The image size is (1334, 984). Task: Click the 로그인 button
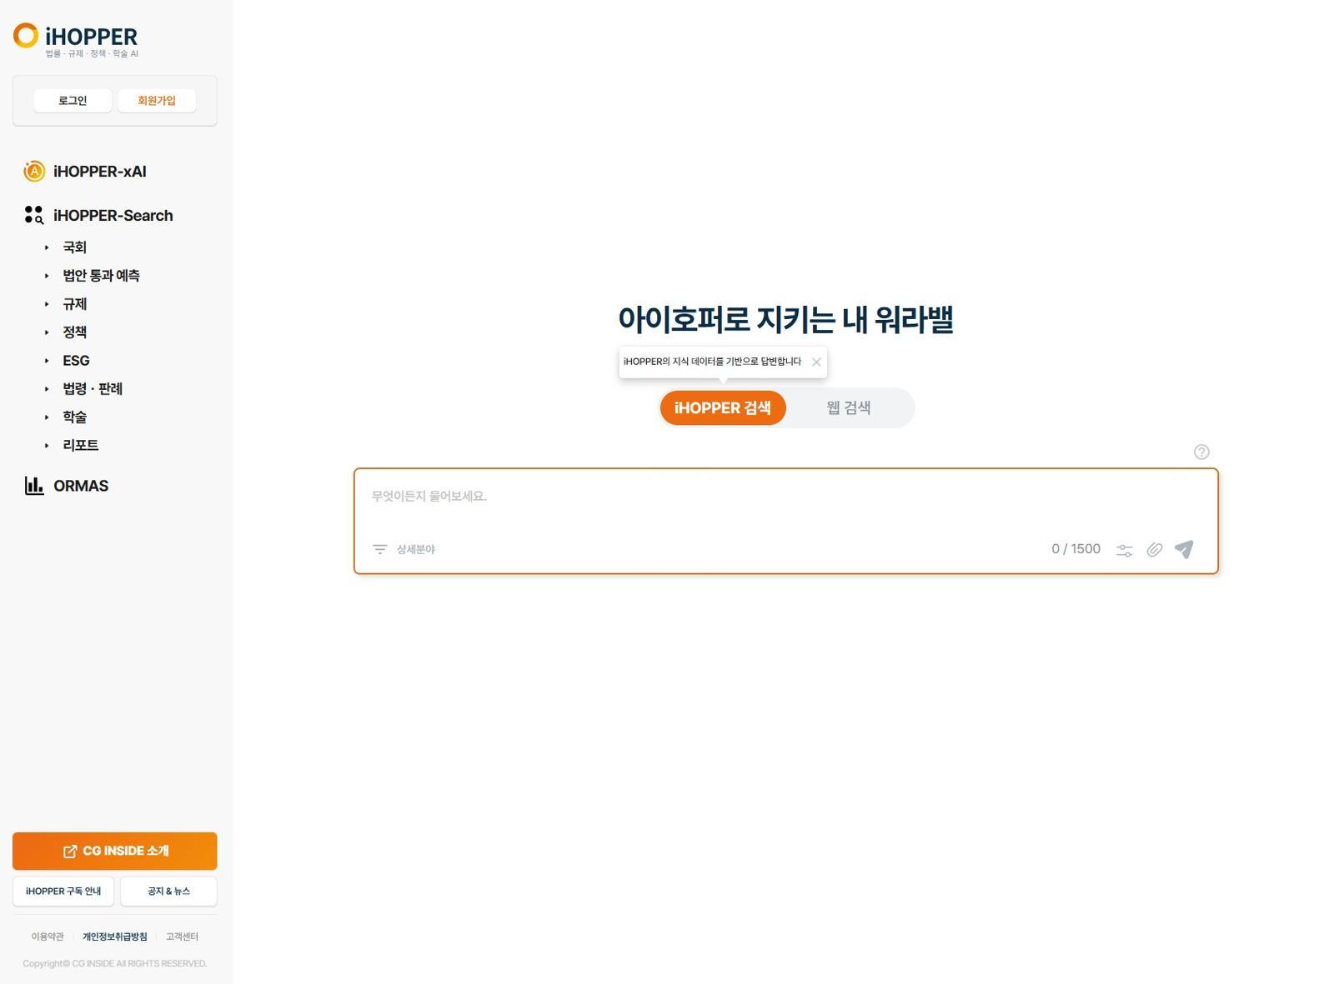tap(73, 101)
